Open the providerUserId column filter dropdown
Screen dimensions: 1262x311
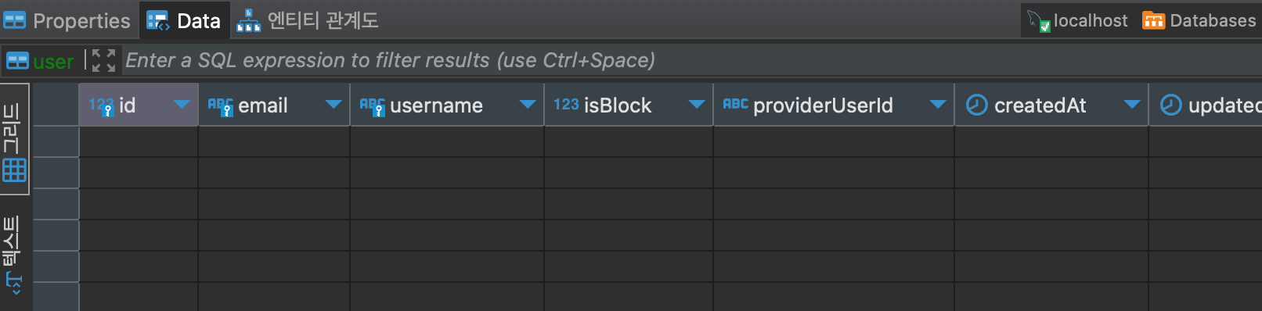pyautogui.click(x=938, y=105)
